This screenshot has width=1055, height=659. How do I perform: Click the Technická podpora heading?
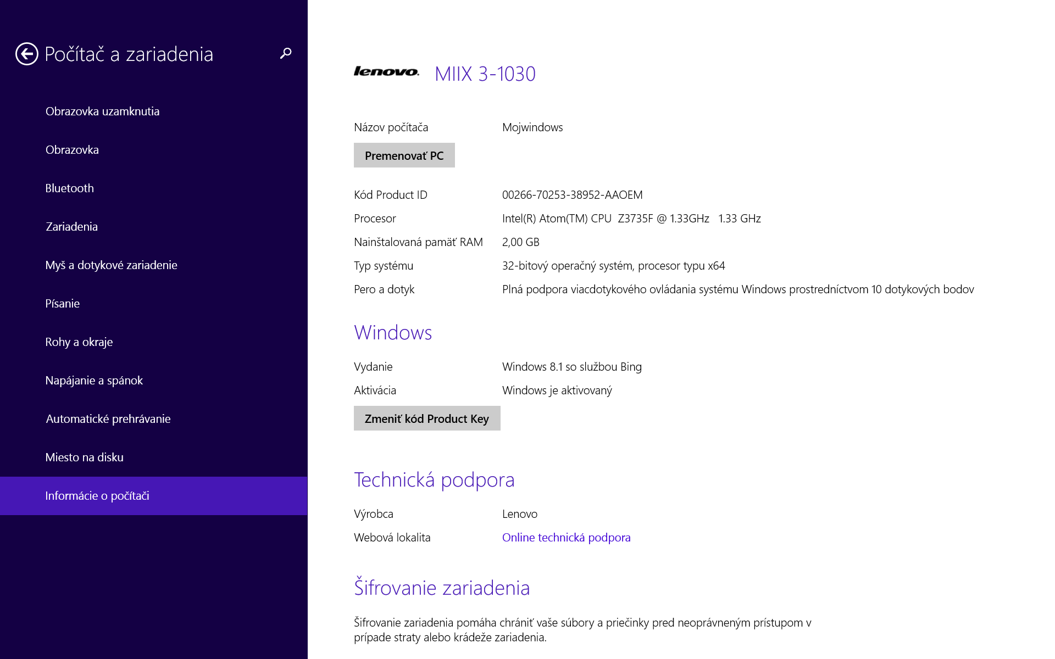point(434,480)
